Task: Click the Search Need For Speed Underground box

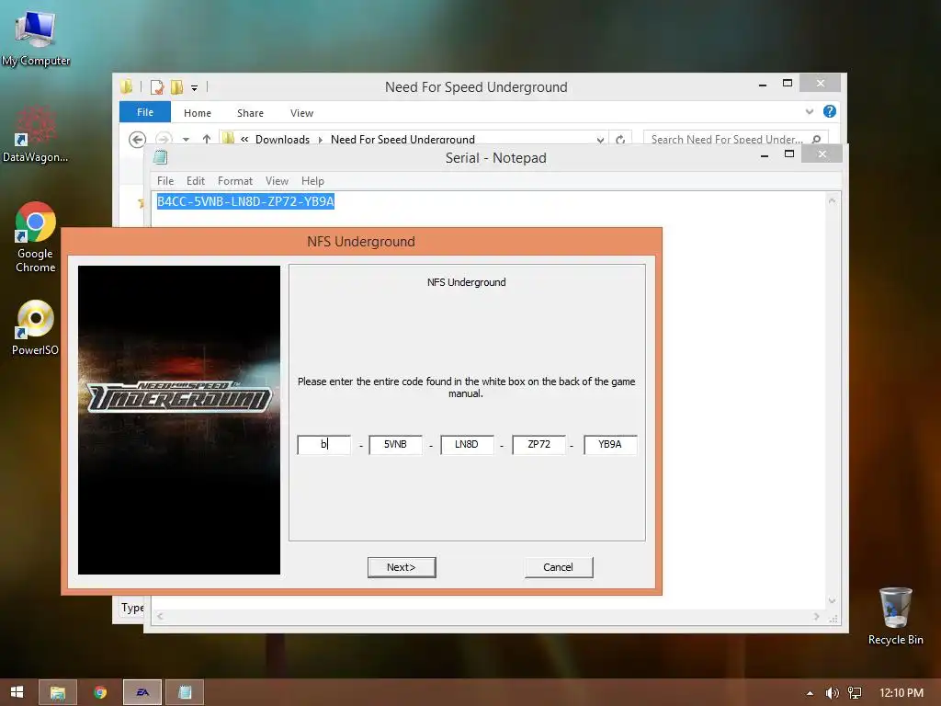Action: tap(735, 139)
